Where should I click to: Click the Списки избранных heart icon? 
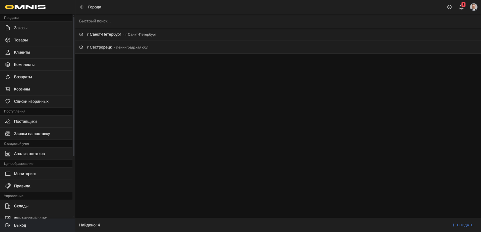tap(8, 101)
